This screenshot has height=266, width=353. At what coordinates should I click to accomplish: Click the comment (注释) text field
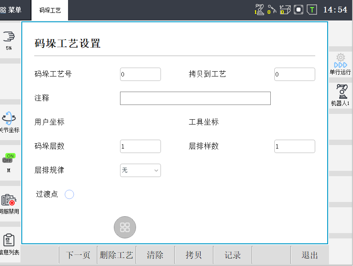pyautogui.click(x=195, y=98)
